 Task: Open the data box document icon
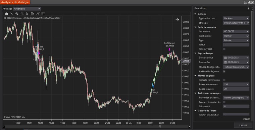[33, 14]
